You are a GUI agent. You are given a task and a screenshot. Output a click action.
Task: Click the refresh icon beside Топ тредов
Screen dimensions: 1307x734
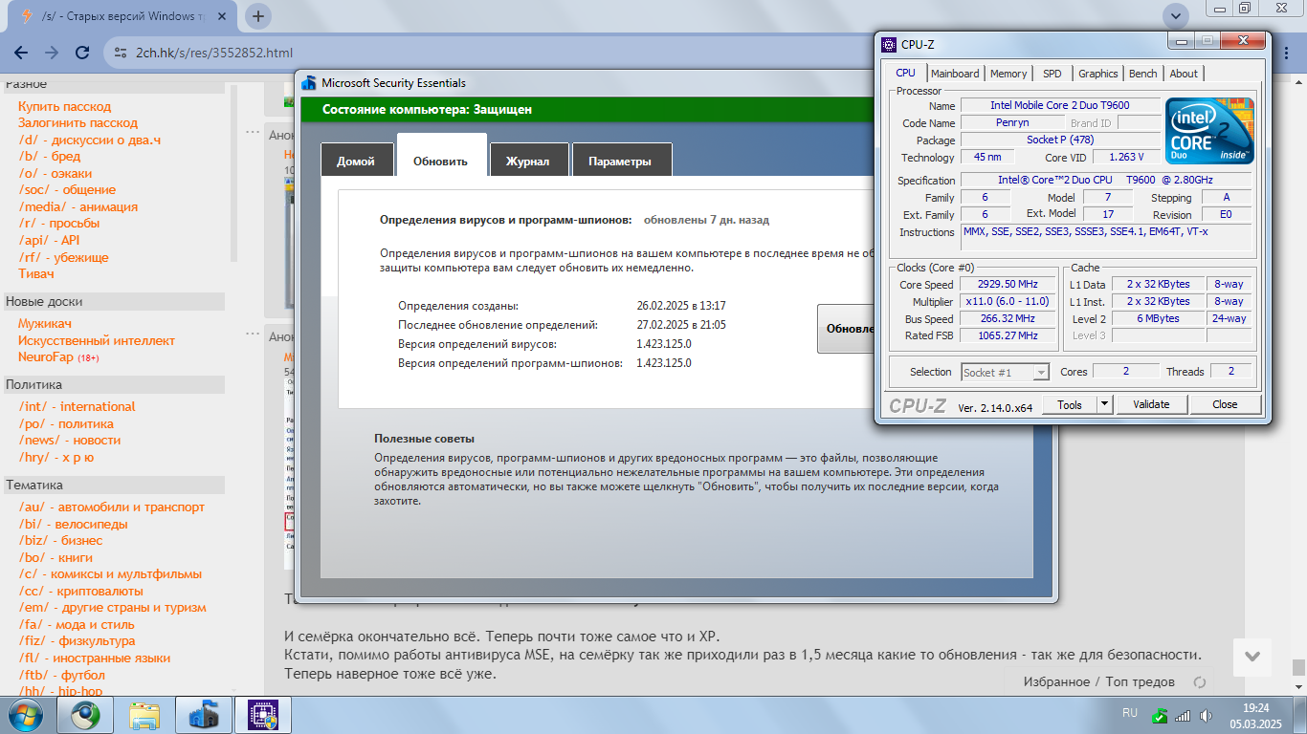click(x=1199, y=682)
